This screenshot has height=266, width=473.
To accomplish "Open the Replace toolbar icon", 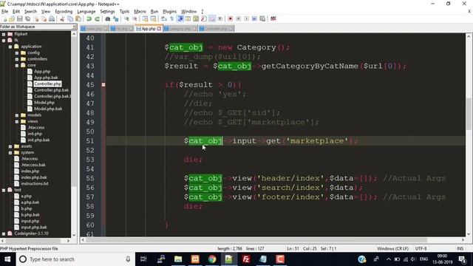I will click(116, 18).
